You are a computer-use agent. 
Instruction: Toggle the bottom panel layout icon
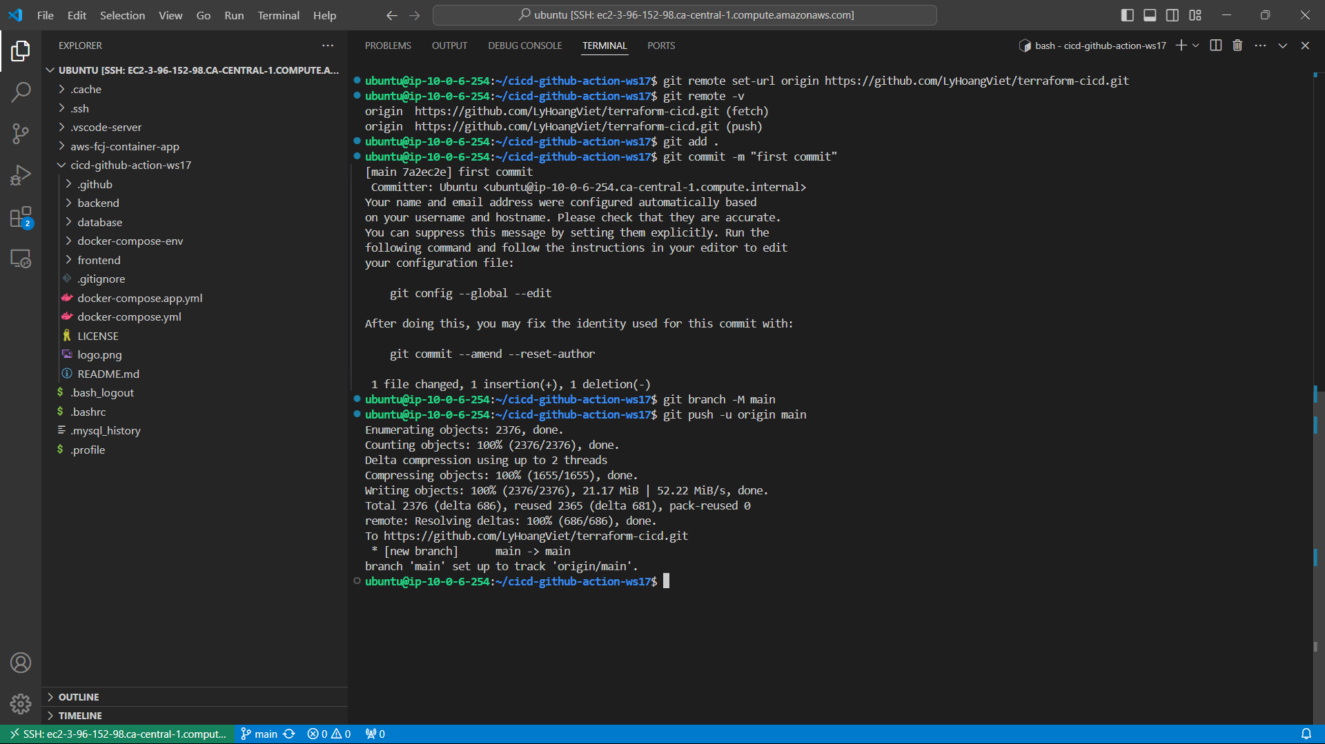[x=1150, y=15]
